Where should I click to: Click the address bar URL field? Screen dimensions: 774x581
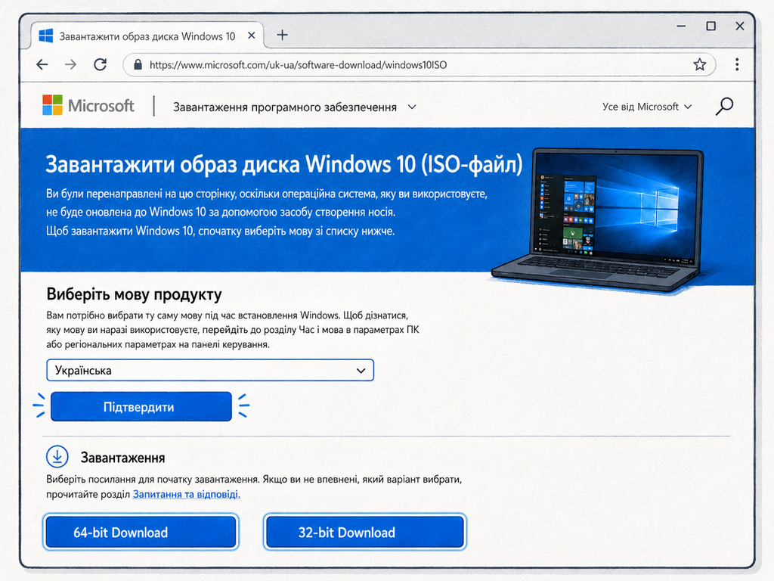[x=420, y=65]
